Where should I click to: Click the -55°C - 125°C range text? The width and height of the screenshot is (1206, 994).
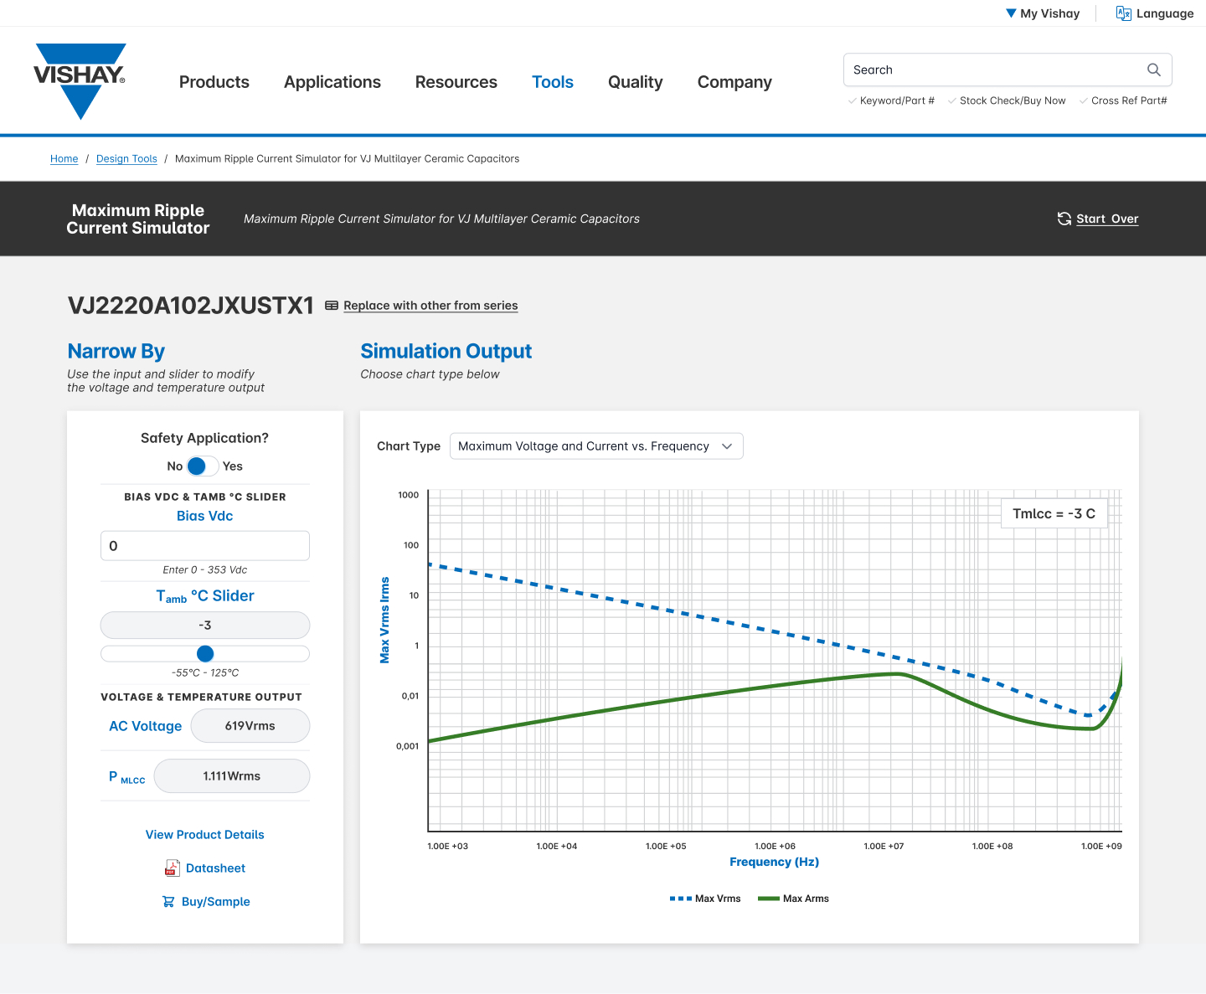click(205, 673)
